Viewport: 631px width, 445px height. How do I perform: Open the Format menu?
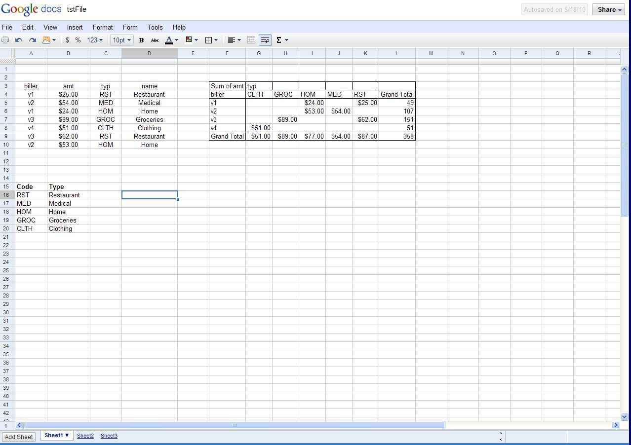click(102, 27)
